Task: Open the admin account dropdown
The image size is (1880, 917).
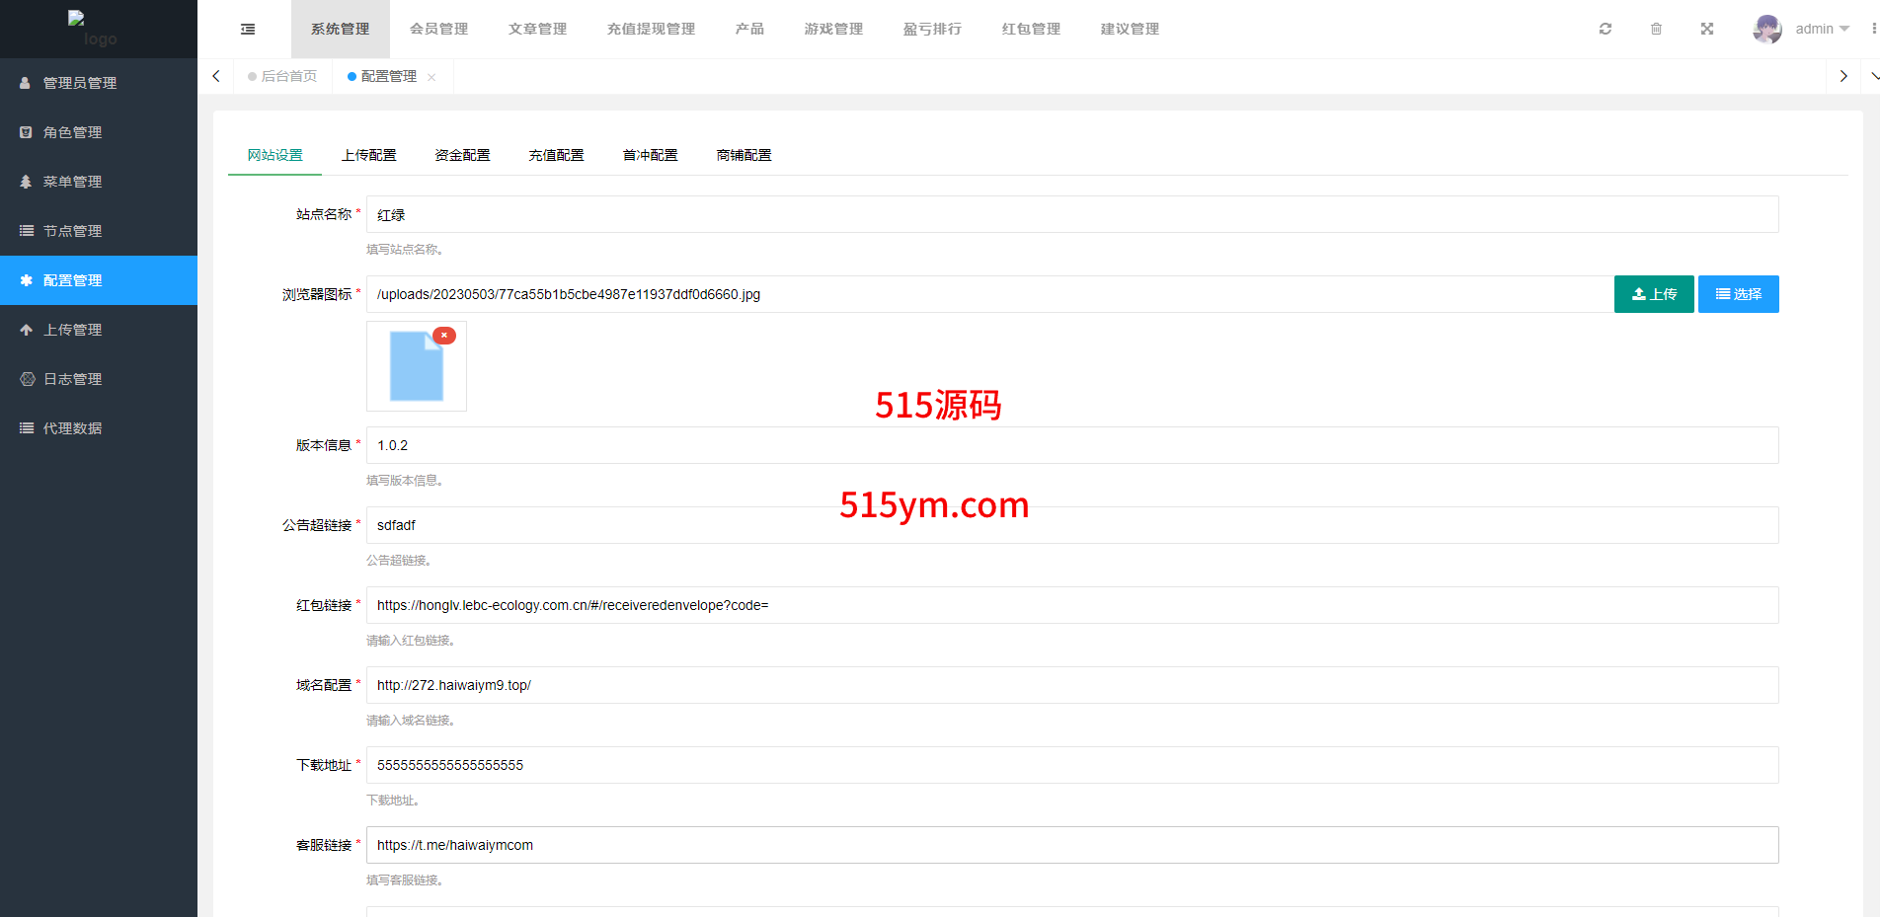Action: tap(1823, 30)
